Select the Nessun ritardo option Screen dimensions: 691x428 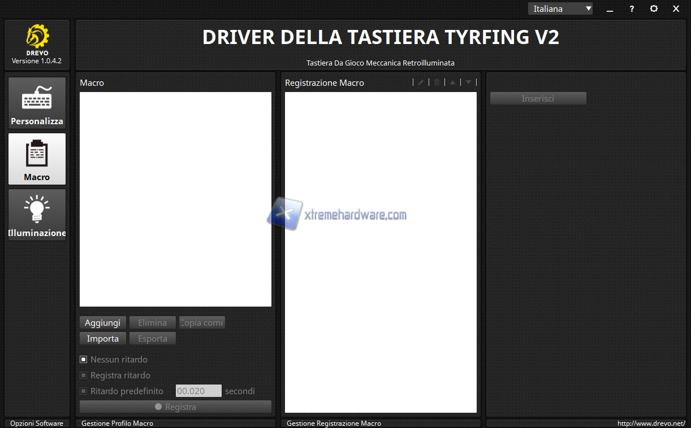coord(84,359)
